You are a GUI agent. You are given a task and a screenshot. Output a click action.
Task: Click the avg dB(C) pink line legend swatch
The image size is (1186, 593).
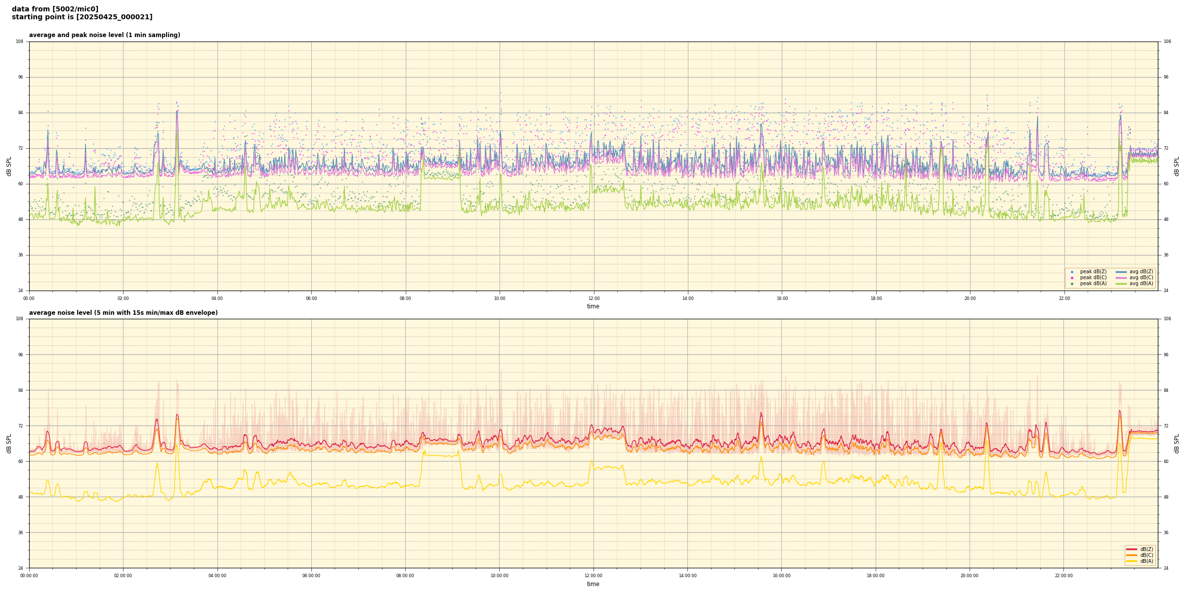coord(1121,278)
